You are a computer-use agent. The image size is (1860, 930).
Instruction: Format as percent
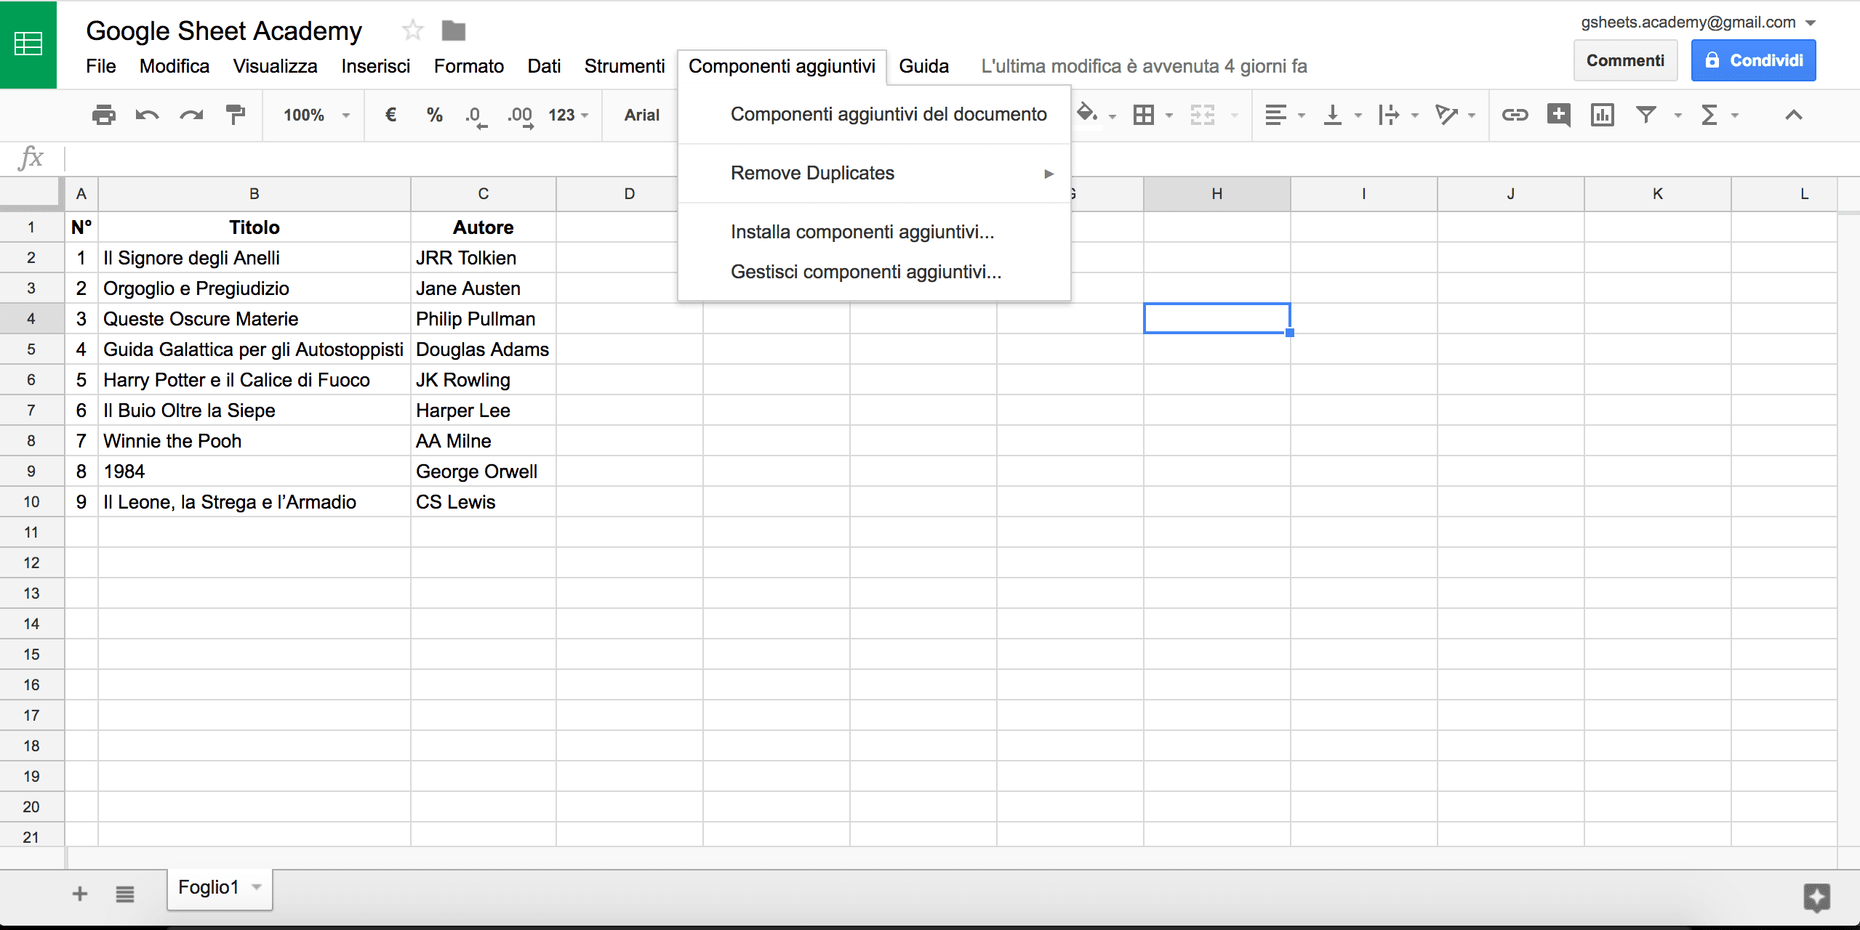[435, 115]
